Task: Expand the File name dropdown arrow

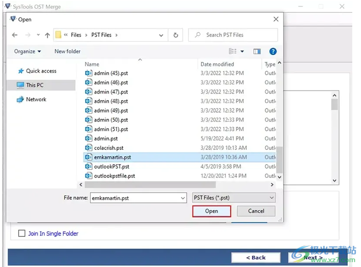Action: 183,198
